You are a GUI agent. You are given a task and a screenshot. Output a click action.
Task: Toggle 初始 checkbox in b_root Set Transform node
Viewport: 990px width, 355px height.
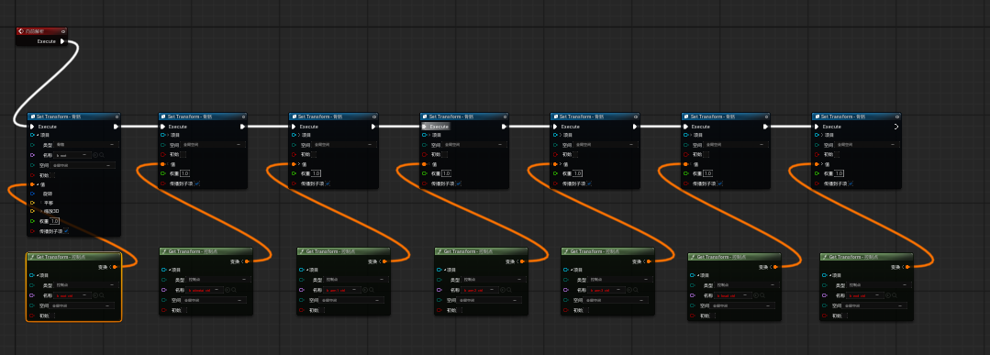[52, 175]
